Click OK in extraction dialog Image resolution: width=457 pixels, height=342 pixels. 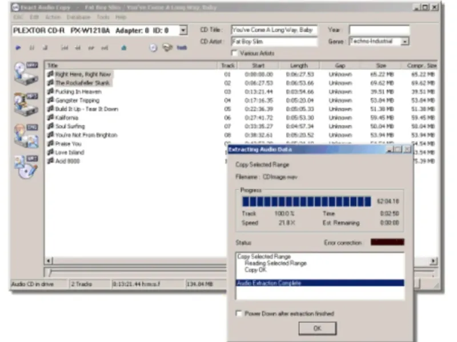pyautogui.click(x=318, y=328)
